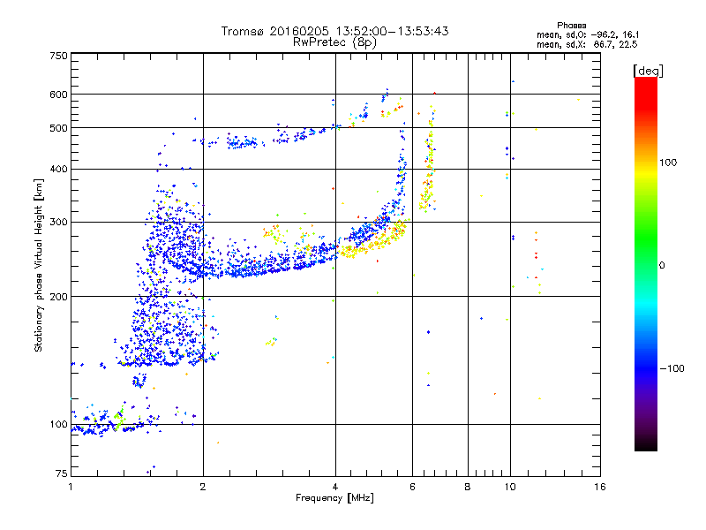
Task: Click 'mean, sd,X: 86.7, 22.5' text
Action: (x=587, y=44)
